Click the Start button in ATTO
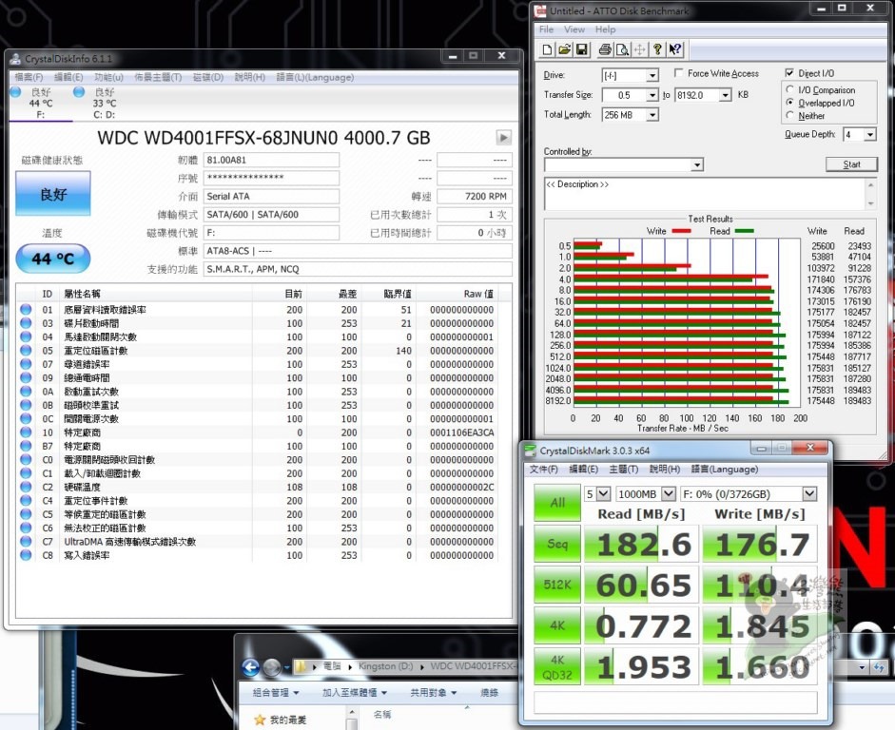The image size is (895, 730). [x=851, y=164]
